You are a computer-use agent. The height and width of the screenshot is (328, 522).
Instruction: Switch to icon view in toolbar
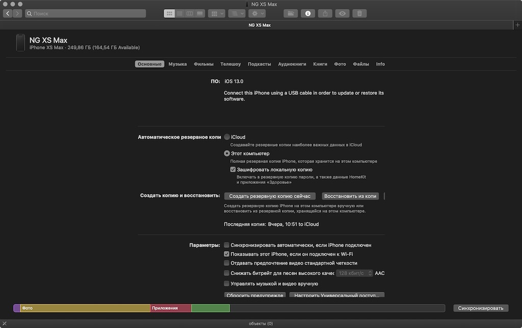pyautogui.click(x=169, y=13)
